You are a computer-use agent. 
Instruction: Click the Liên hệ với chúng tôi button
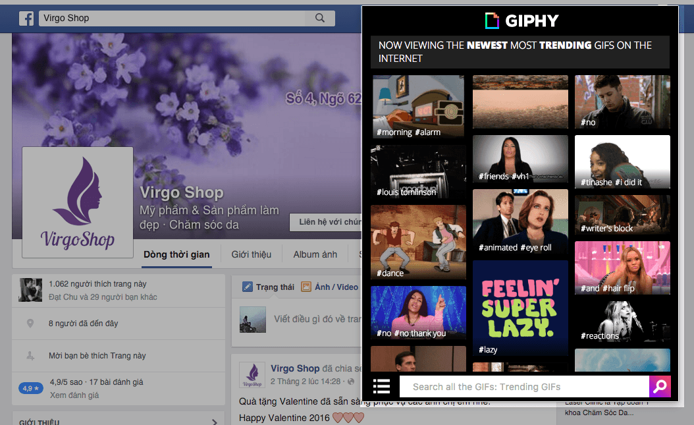pyautogui.click(x=326, y=222)
